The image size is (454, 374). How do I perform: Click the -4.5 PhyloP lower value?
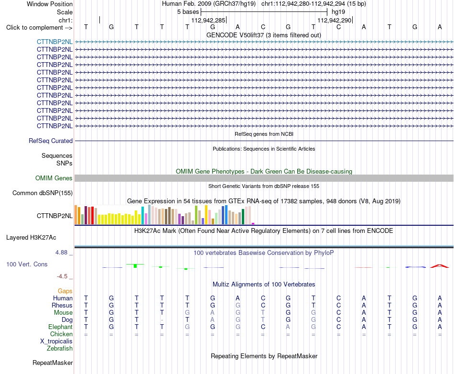point(62,276)
